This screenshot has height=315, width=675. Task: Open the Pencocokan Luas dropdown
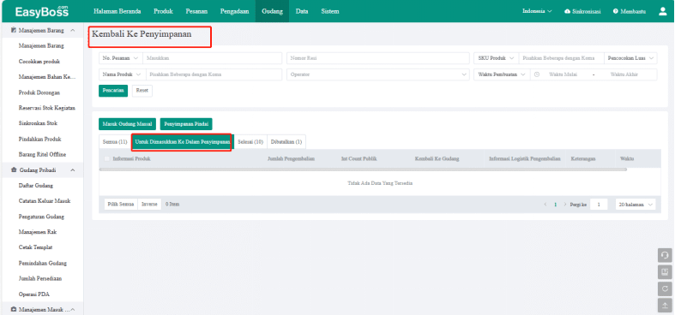[630, 58]
